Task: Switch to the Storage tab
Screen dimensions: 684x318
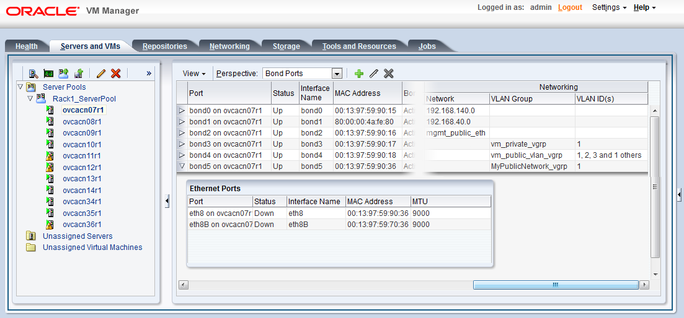Action: (x=286, y=46)
